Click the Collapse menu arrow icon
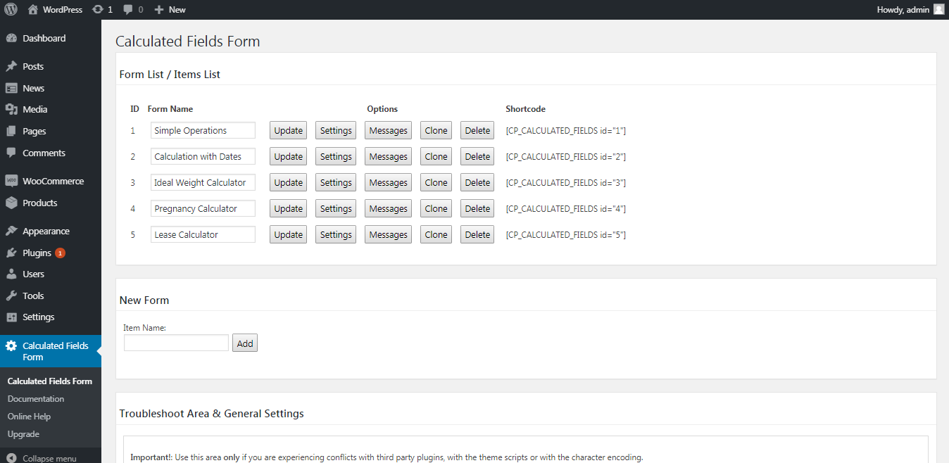Screen dimensions: 949x463 pos(11,458)
